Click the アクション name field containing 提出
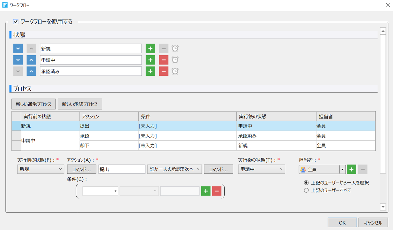Screen dimensions: 393x230 coord(122,169)
